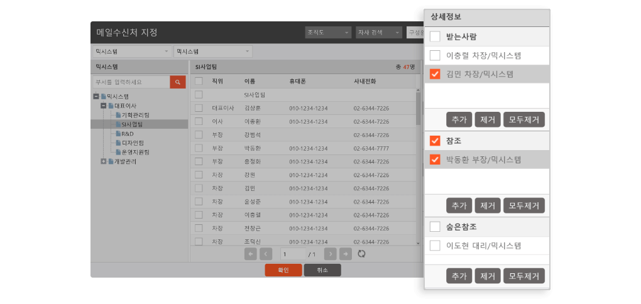Click the 믹시스템 root folder icon
Viewport: 641px width, 304px height.
pyautogui.click(x=104, y=97)
